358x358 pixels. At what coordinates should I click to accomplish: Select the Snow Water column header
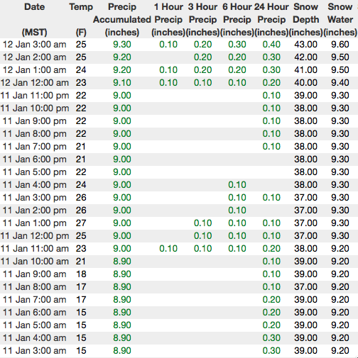coord(340,19)
